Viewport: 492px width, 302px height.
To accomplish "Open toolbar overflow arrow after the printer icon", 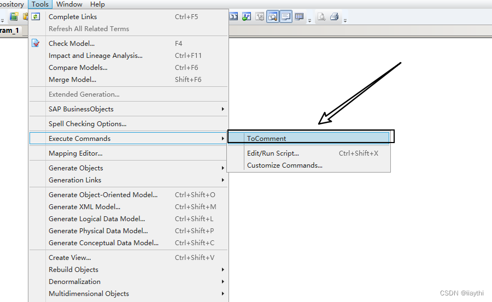I will 345,21.
